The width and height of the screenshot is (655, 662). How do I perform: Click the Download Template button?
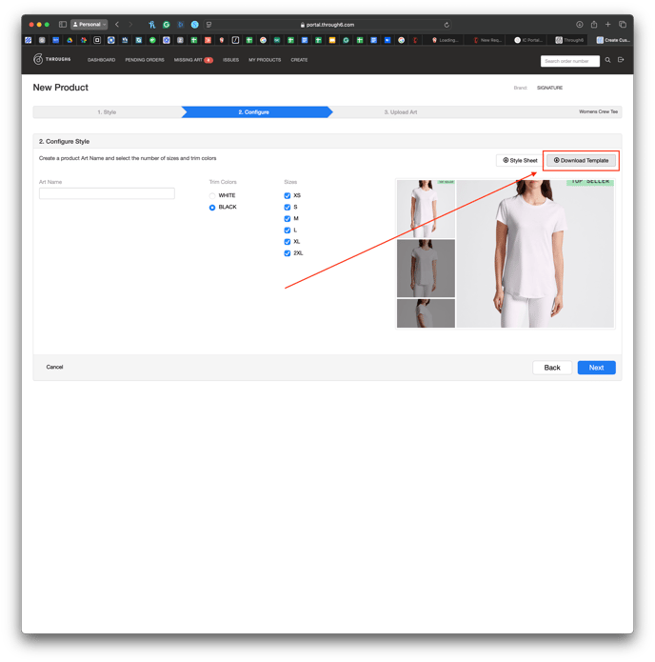581,160
